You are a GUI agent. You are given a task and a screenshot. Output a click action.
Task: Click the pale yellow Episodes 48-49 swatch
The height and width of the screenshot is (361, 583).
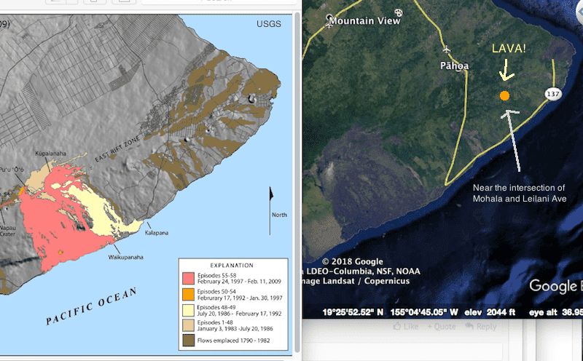pos(189,310)
